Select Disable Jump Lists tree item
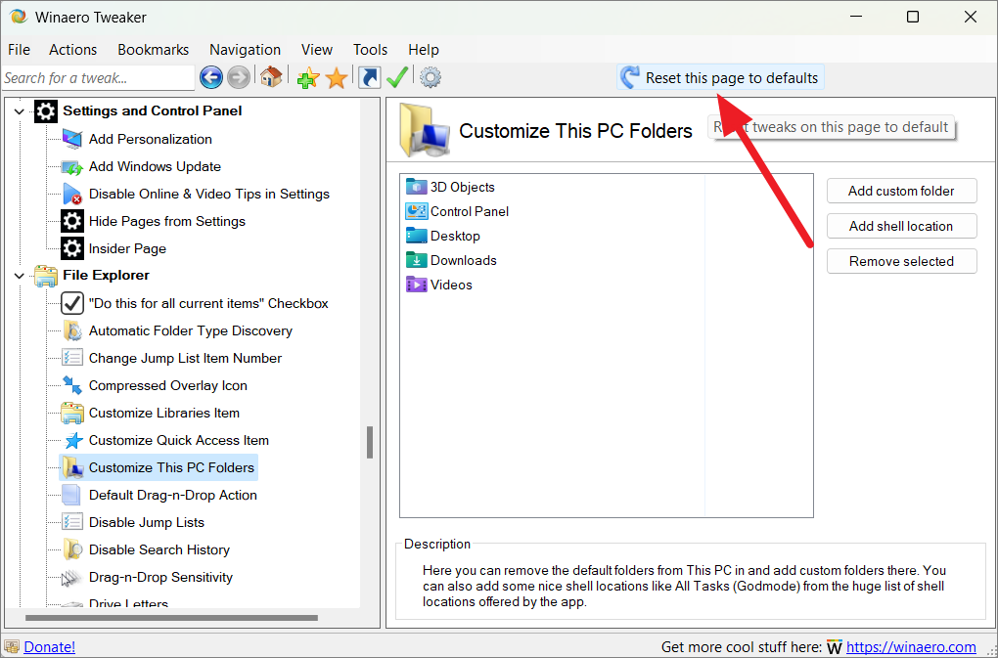 coord(147,522)
